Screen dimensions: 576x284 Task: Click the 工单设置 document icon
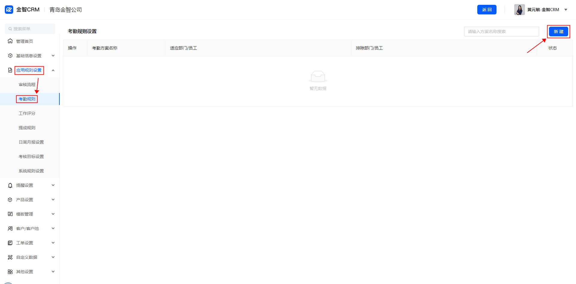click(x=10, y=243)
